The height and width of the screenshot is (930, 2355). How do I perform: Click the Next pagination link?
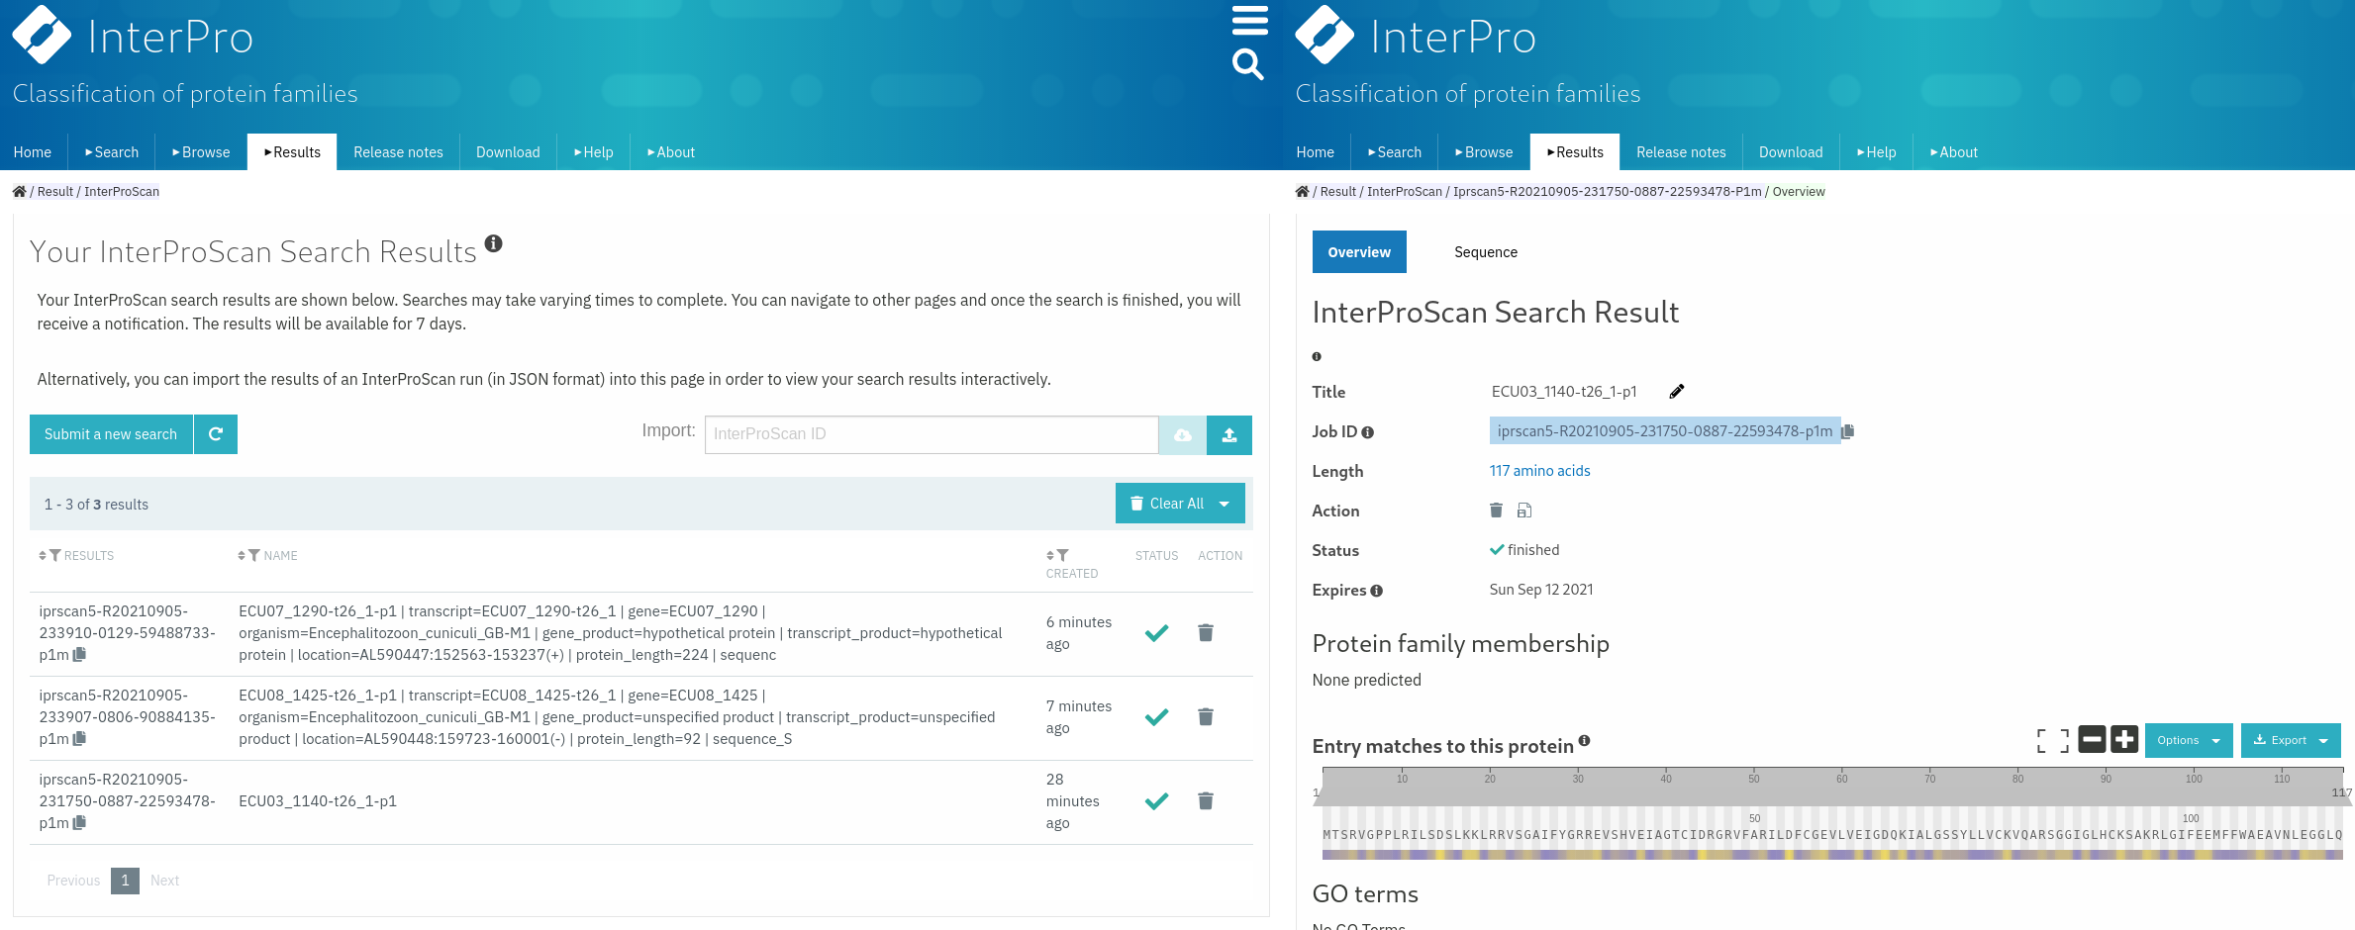click(164, 881)
